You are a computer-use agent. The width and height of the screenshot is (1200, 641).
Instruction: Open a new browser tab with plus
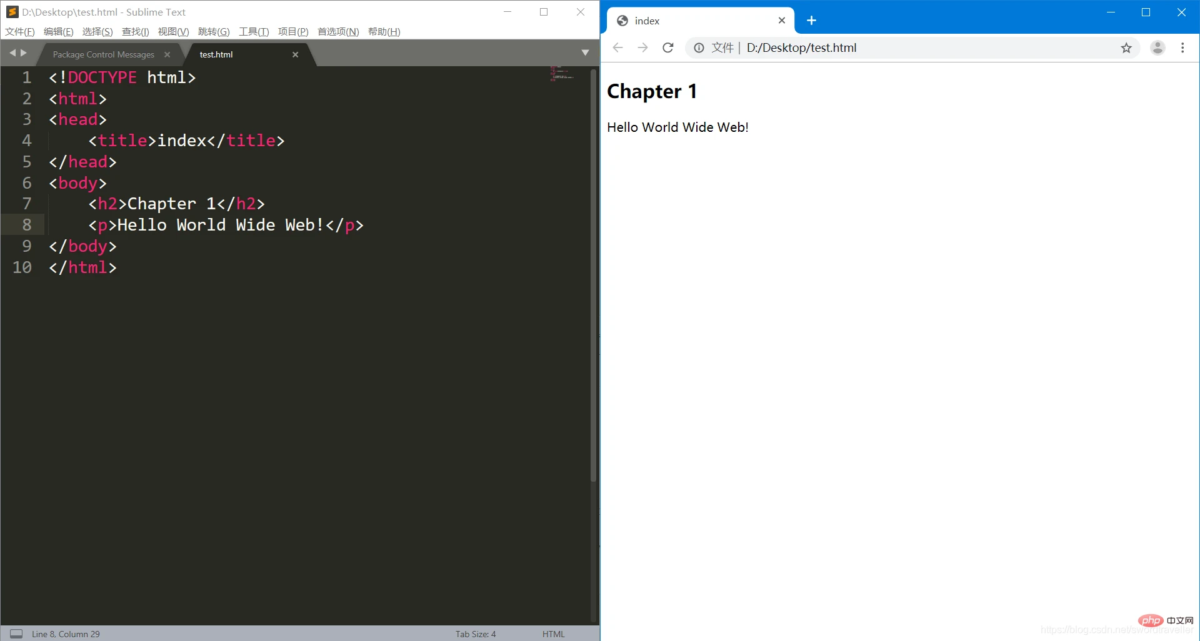[811, 21]
